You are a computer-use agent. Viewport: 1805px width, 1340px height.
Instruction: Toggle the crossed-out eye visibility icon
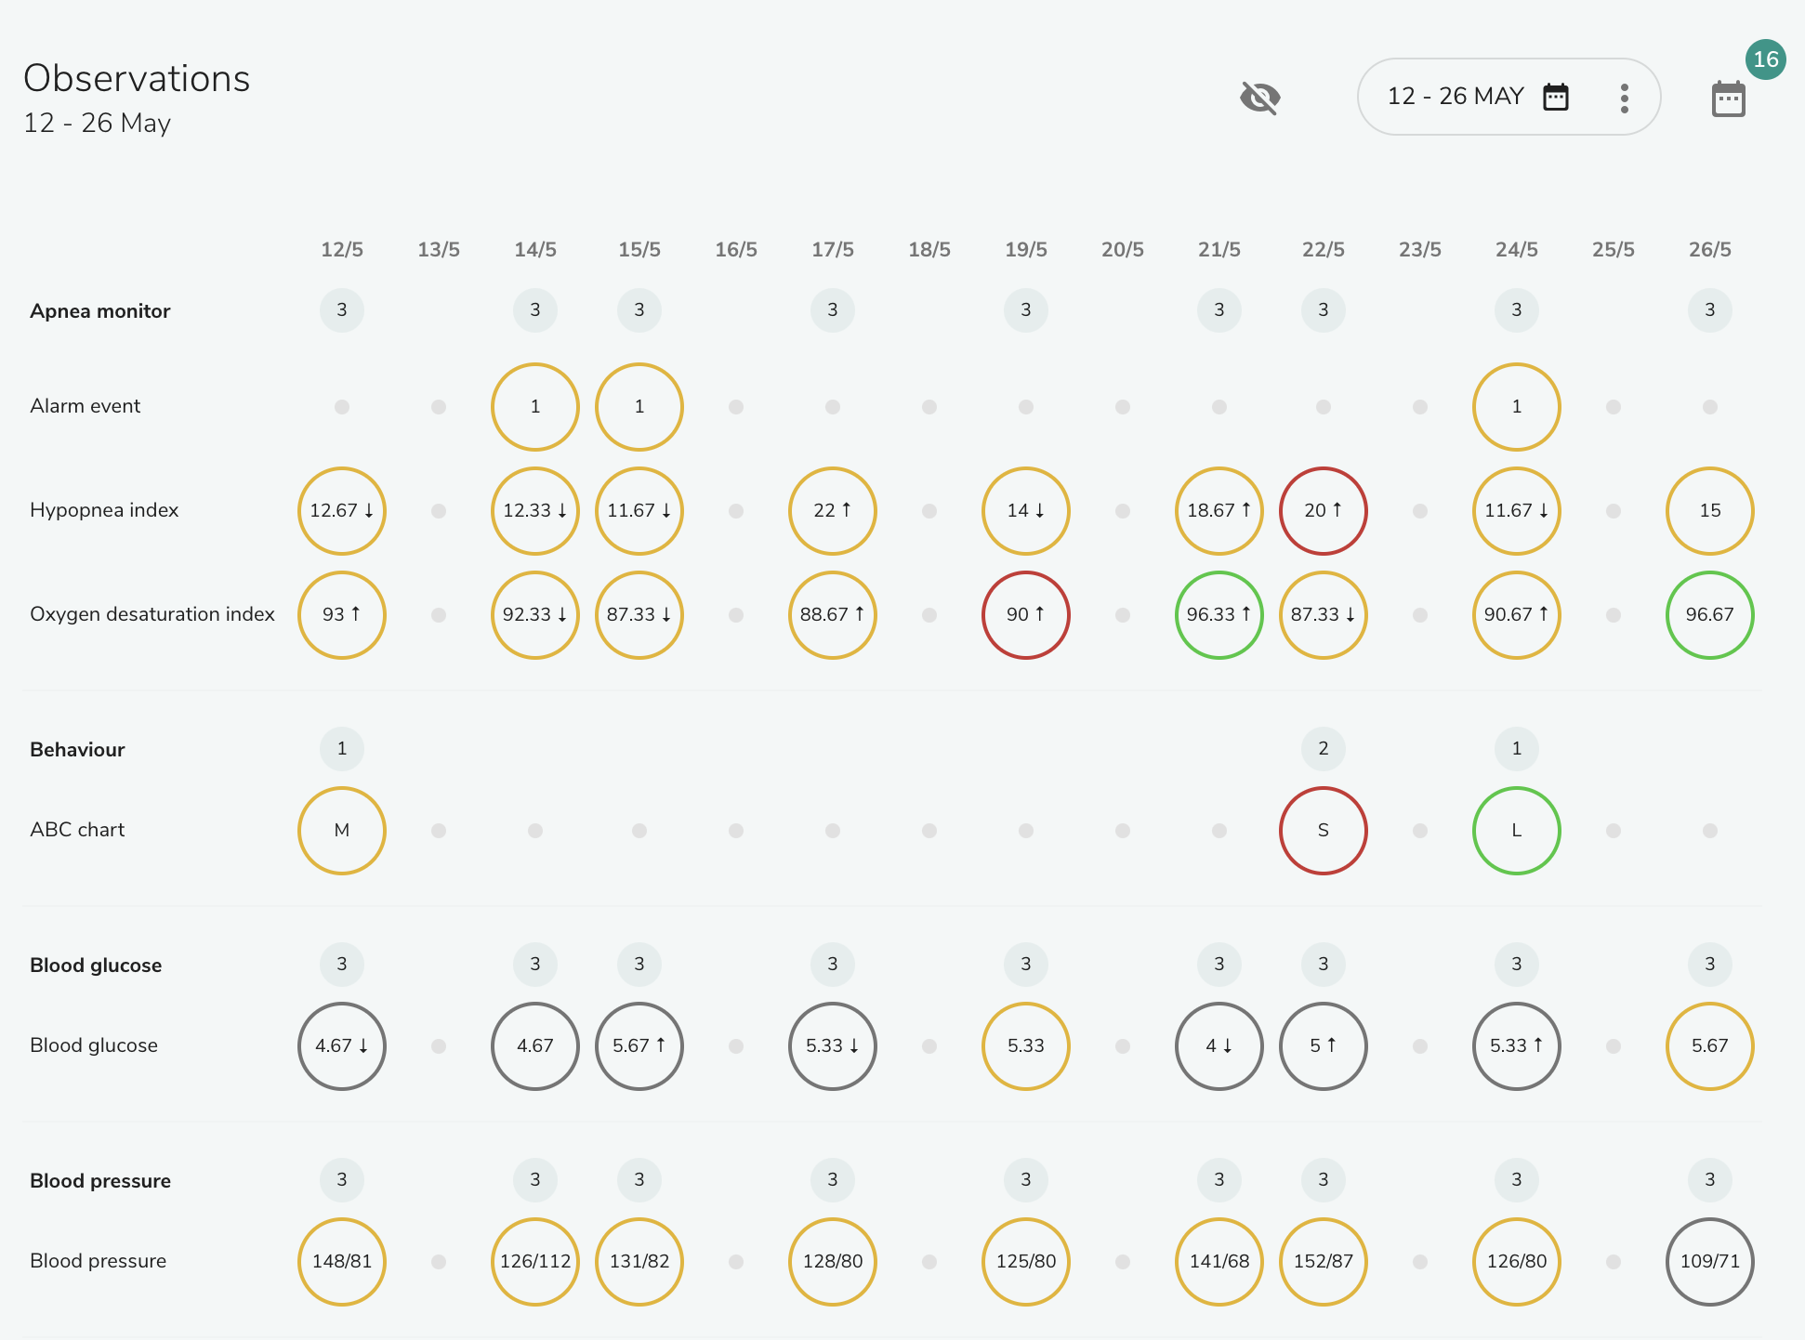(1260, 97)
